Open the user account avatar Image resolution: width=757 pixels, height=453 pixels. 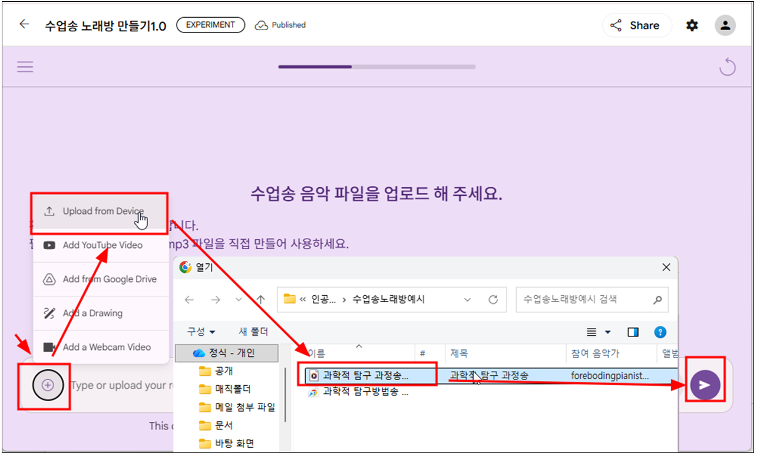725,25
